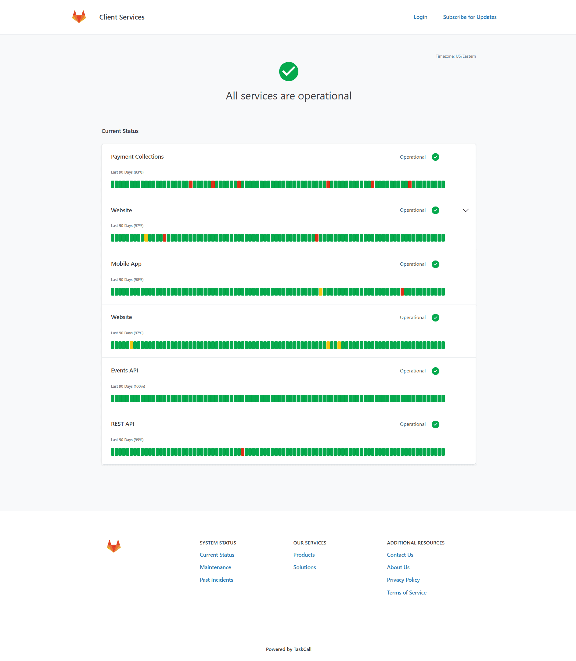
Task: Click Mobile App operational check icon
Action: tap(435, 264)
